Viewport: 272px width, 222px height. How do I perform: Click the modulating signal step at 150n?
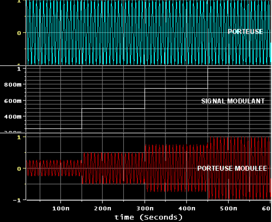82,119
